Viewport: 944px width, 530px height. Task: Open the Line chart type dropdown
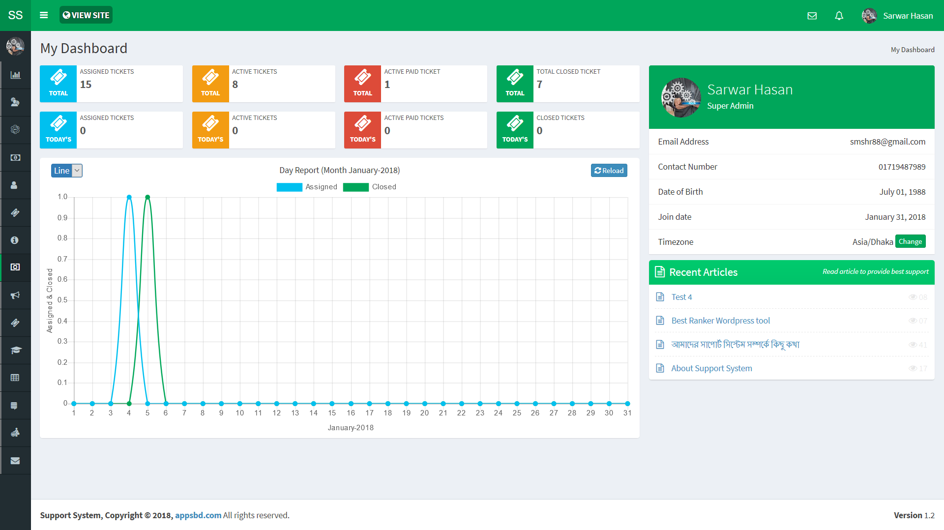66,171
